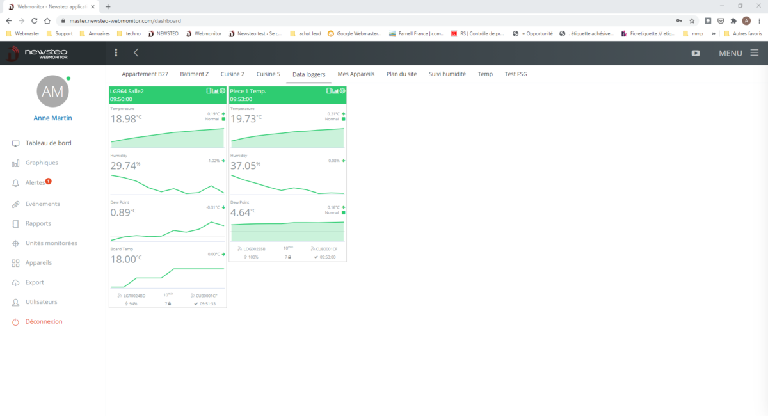This screenshot has height=416, width=768.
Task: Switch to Batiment Z tab
Action: tap(195, 74)
